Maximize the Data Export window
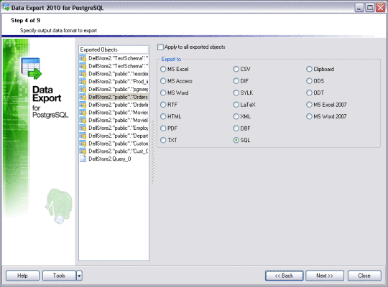Viewport: 388px width, 287px height. (x=370, y=8)
